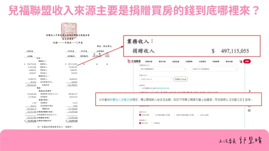Viewport: 269px width, 151px height.
Task: Click the 單位：新台幣元 text on the statement
Action: click(x=104, y=46)
